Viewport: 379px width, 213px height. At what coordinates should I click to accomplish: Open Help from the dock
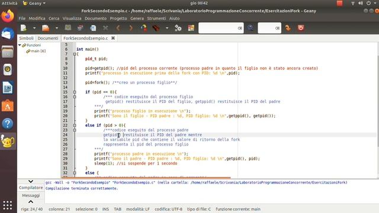pyautogui.click(x=8, y=124)
